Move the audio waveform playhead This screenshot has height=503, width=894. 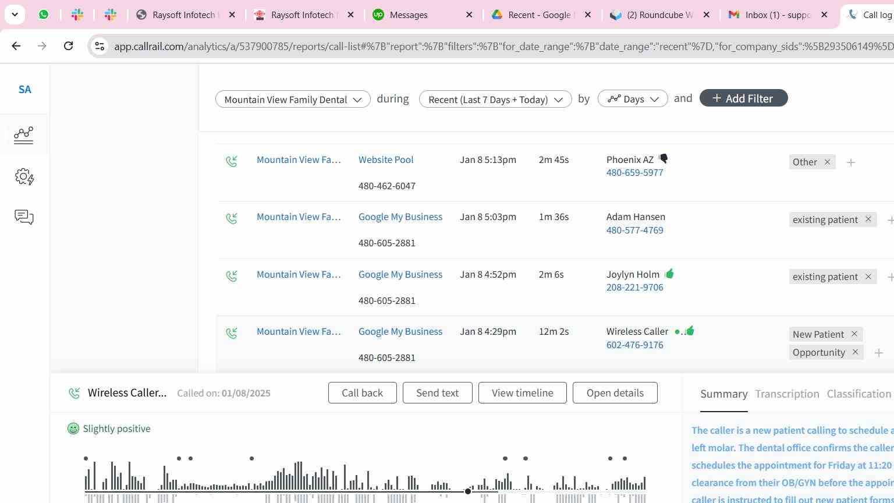(468, 491)
